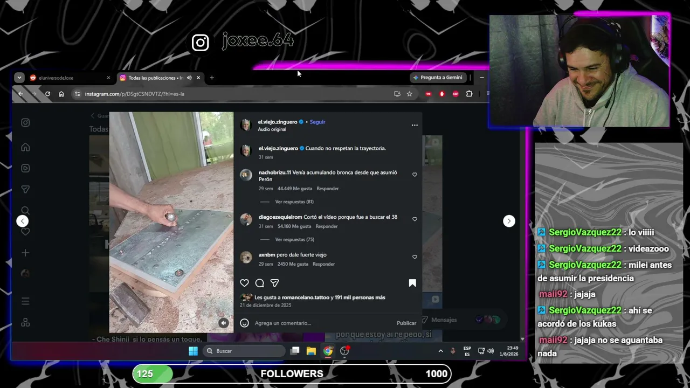Close the Instagram tab

point(198,78)
